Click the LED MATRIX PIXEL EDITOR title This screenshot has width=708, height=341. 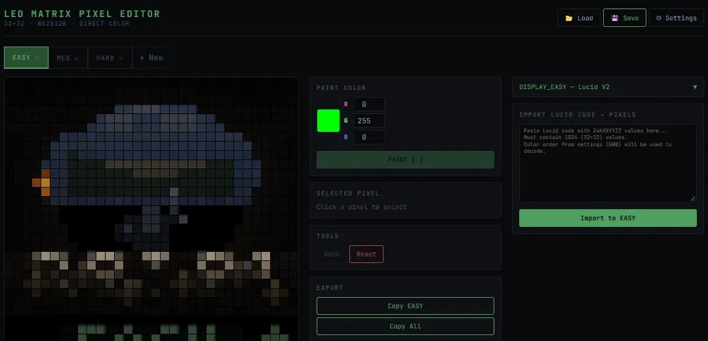click(x=82, y=14)
